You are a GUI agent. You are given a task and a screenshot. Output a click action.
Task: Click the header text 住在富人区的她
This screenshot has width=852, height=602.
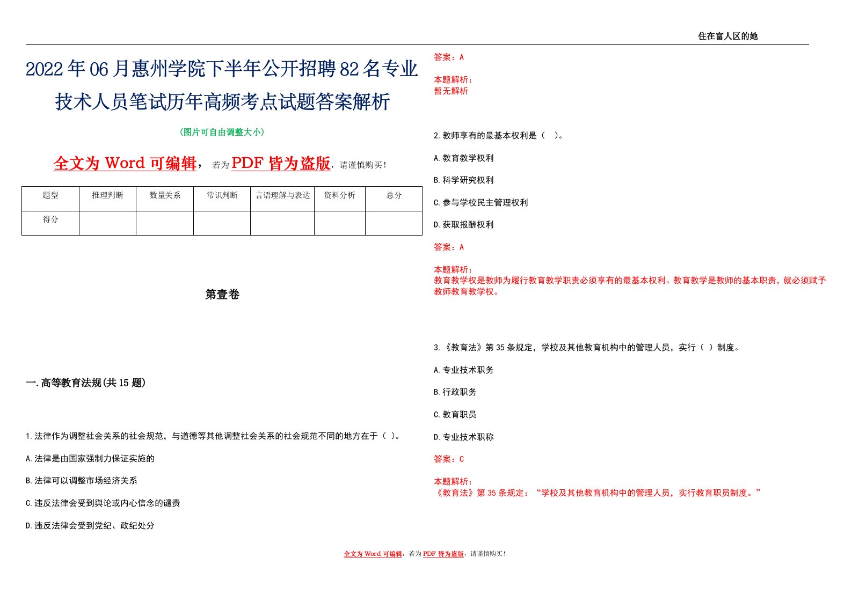(727, 36)
